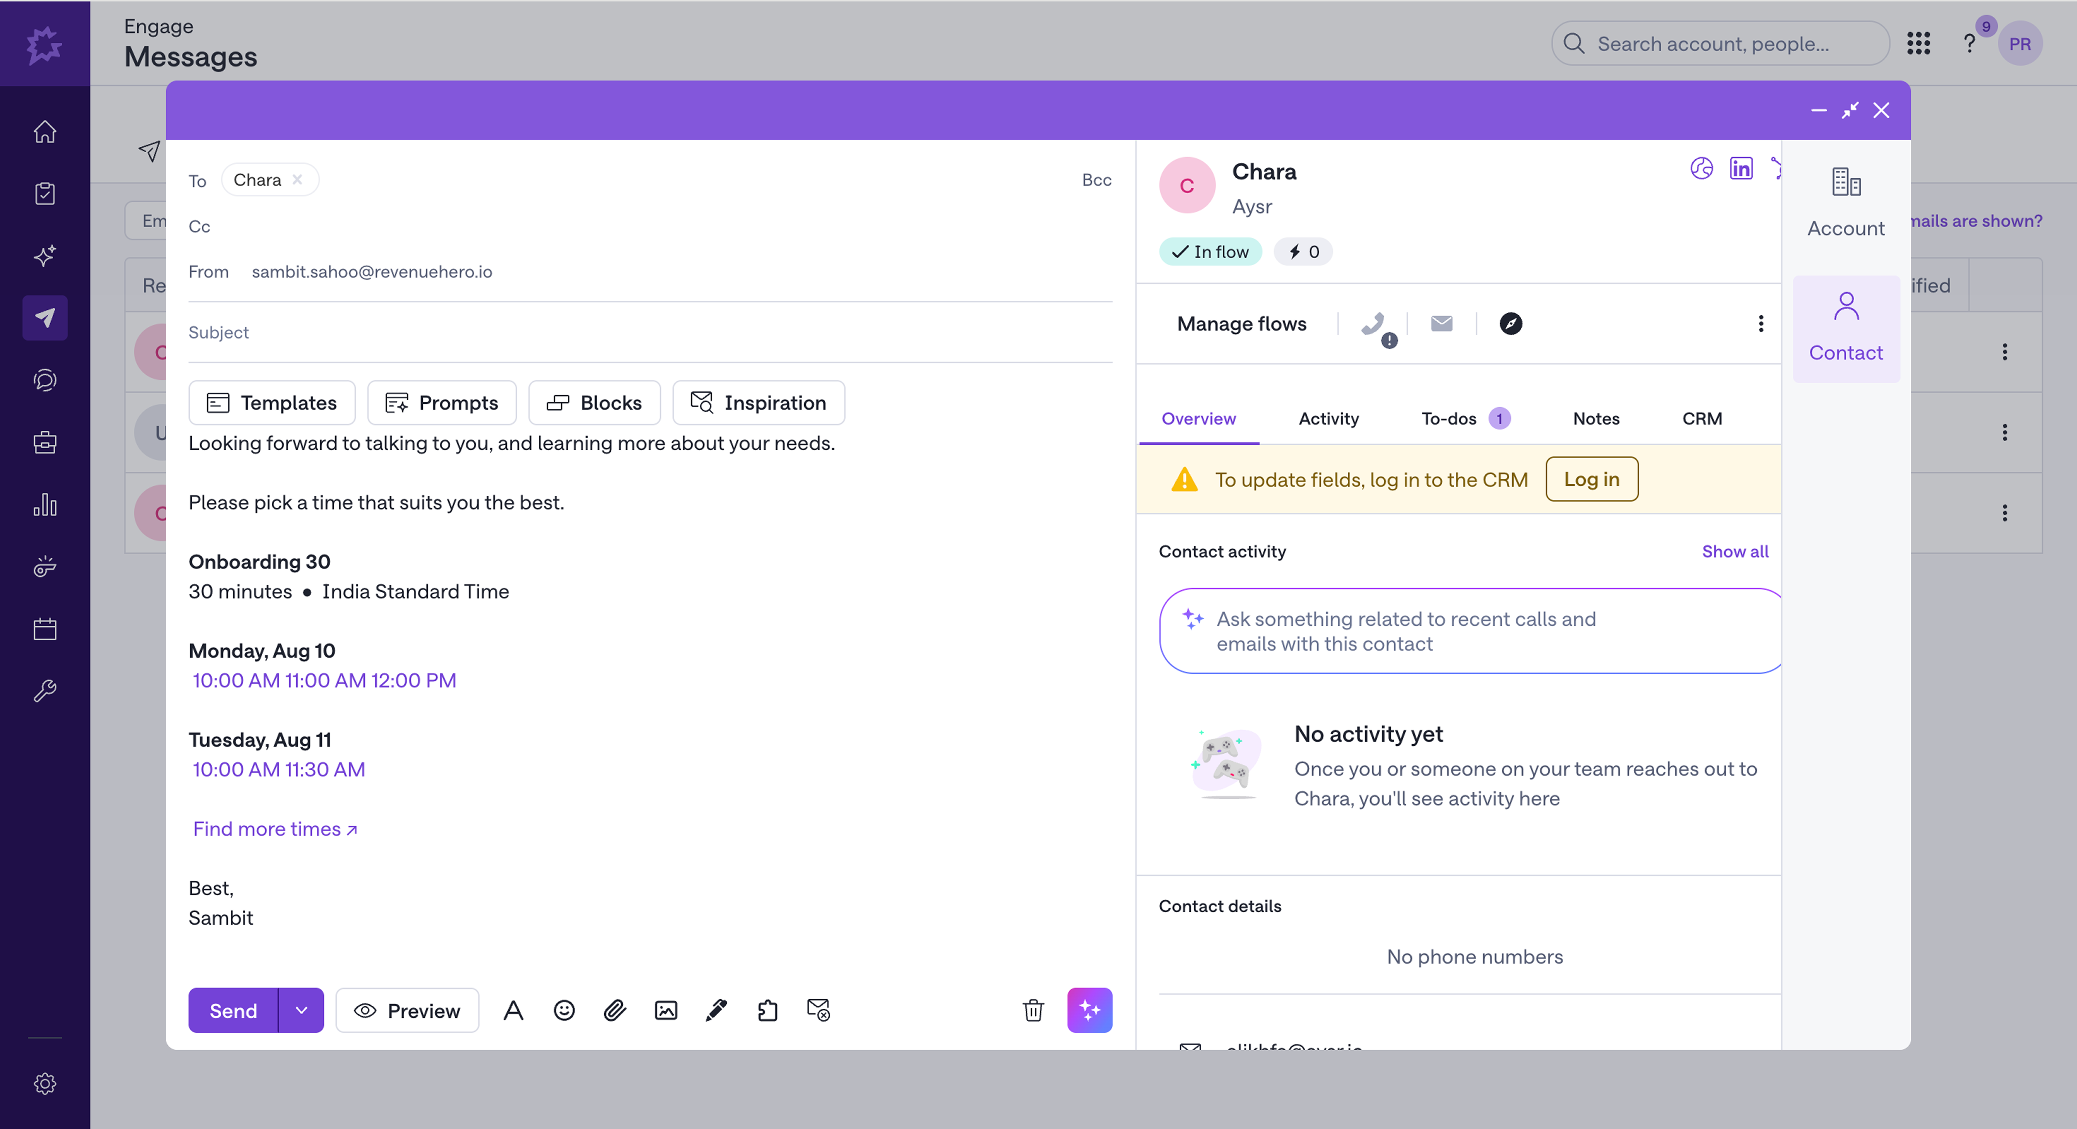Open the coaching whistle sidebar icon
The height and width of the screenshot is (1129, 2077).
pyautogui.click(x=45, y=567)
